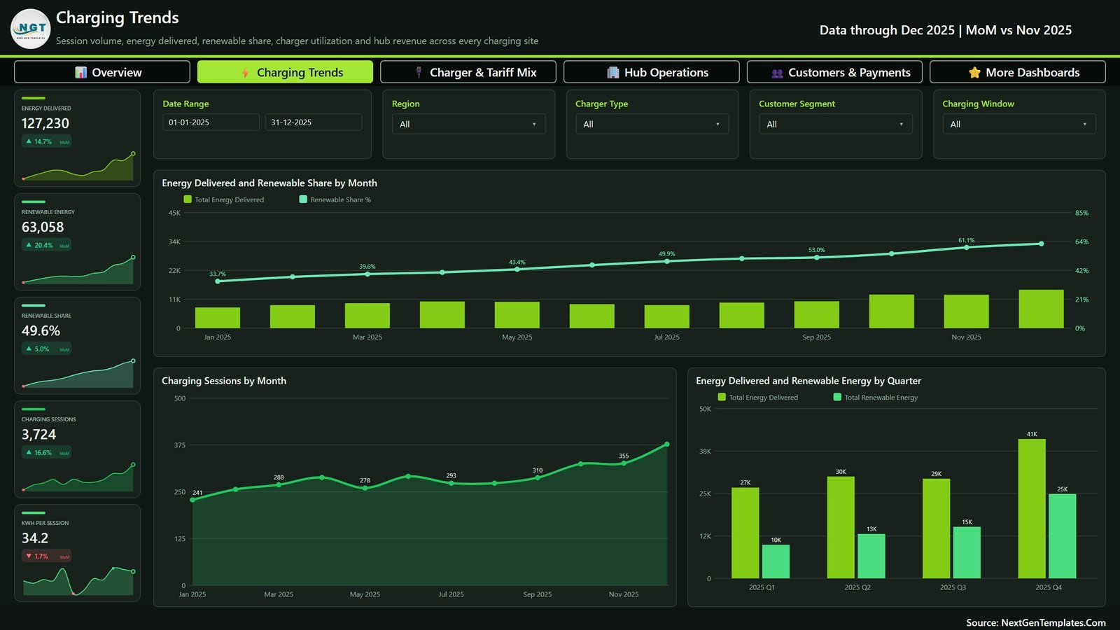Click the Overview tab chart icon

pyautogui.click(x=81, y=73)
